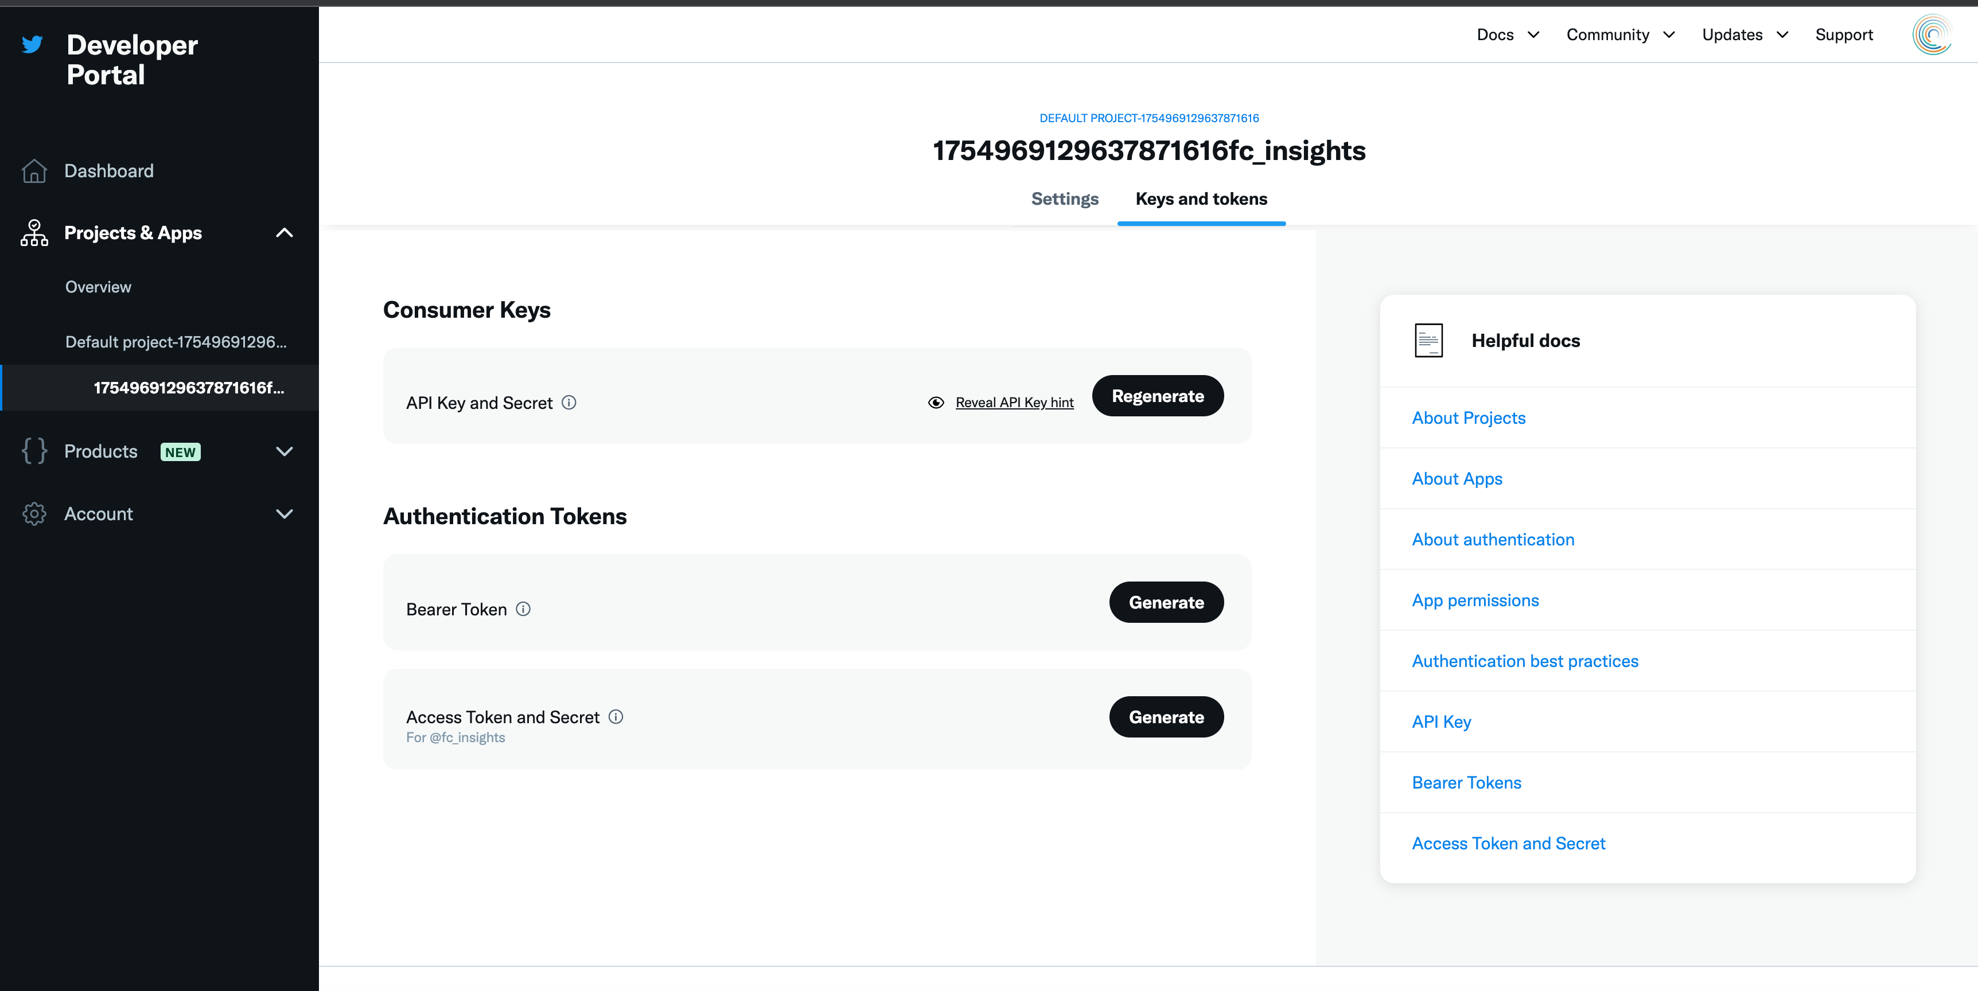Open the About Apps doc link

pos(1457,478)
